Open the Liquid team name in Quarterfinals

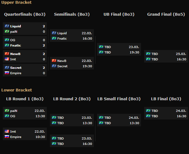tap(15, 26)
